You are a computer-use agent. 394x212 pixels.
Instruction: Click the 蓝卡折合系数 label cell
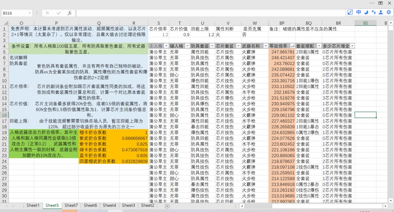[x=99, y=155]
